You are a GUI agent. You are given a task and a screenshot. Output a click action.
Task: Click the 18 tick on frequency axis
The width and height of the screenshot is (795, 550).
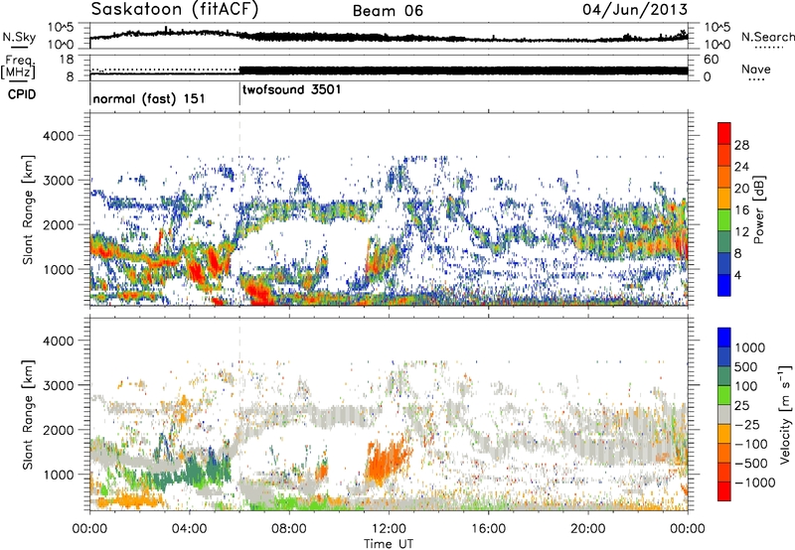tap(66, 60)
